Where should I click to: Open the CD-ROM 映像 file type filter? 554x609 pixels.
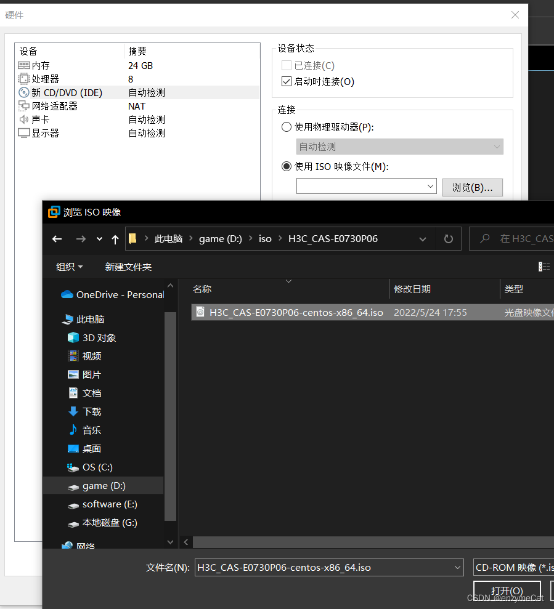pyautogui.click(x=513, y=568)
